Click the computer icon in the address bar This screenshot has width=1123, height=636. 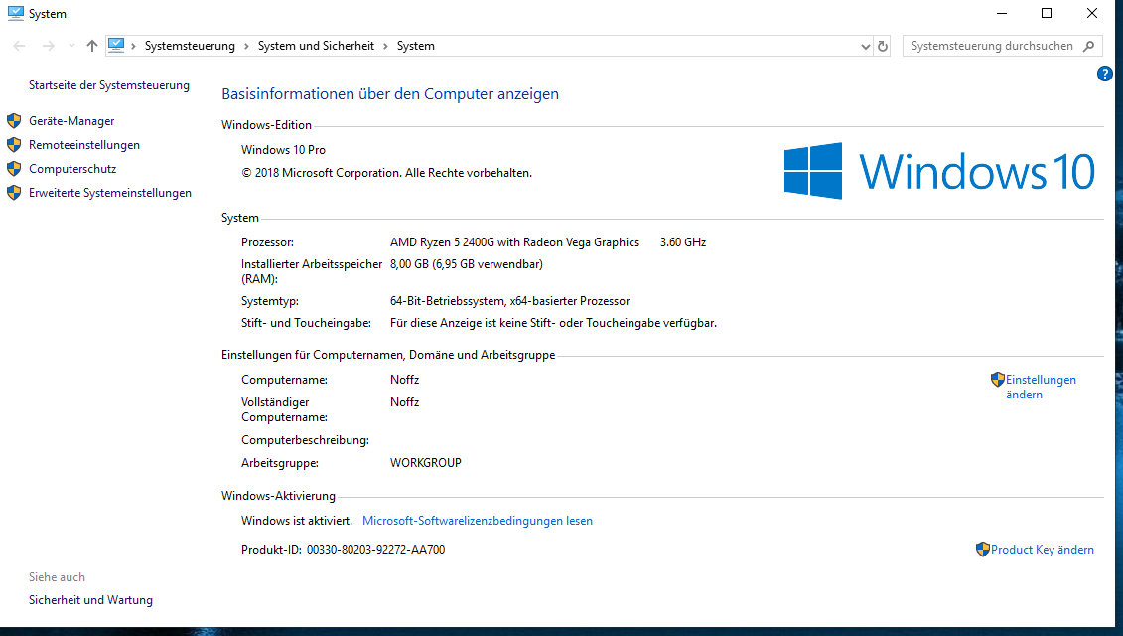[116, 45]
